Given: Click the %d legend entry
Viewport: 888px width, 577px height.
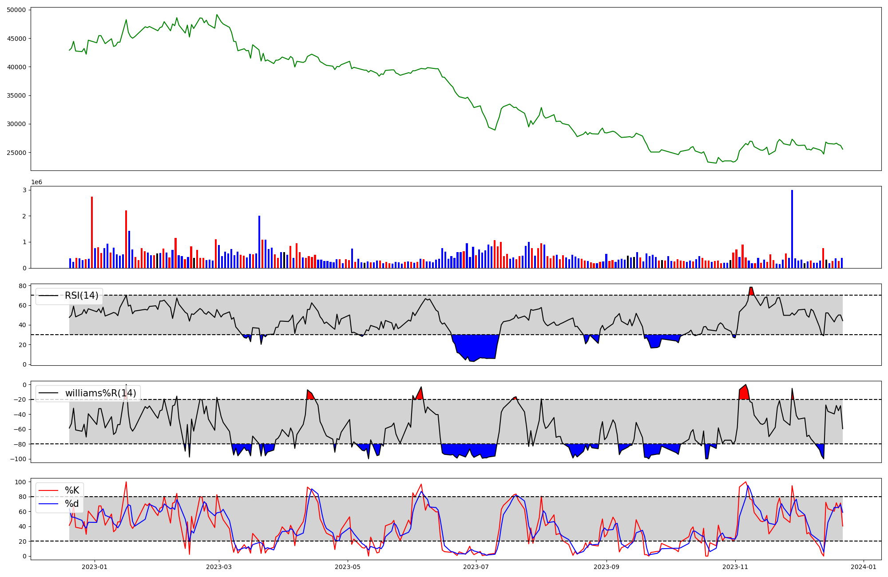Looking at the screenshot, I should [x=72, y=504].
